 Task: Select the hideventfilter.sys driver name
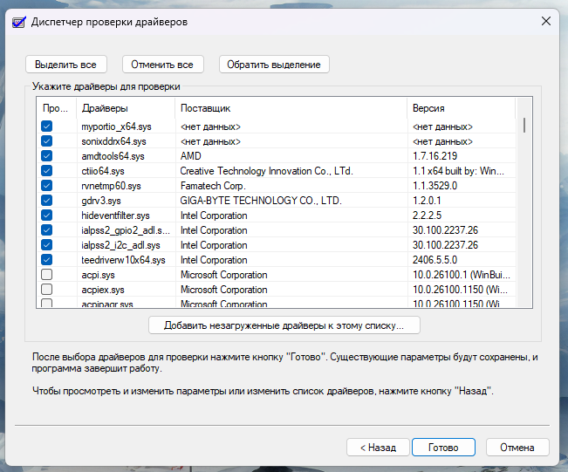tap(115, 215)
